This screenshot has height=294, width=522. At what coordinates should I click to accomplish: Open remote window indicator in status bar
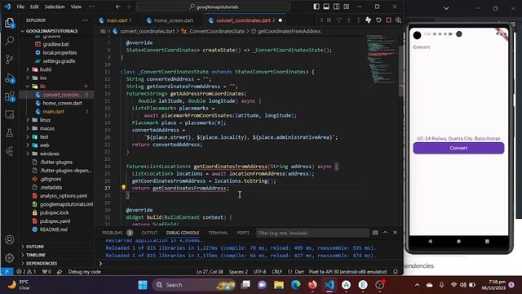pyautogui.click(x=7, y=272)
